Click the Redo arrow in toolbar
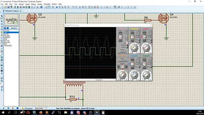Viewport: 204px width, 115px height. pos(76,7)
